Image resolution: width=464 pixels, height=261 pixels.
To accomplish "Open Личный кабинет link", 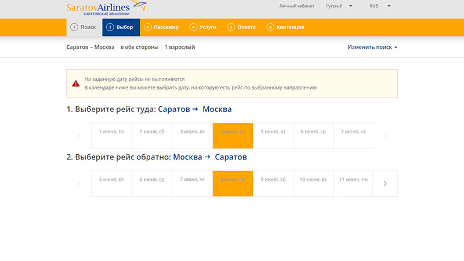I will click(296, 6).
